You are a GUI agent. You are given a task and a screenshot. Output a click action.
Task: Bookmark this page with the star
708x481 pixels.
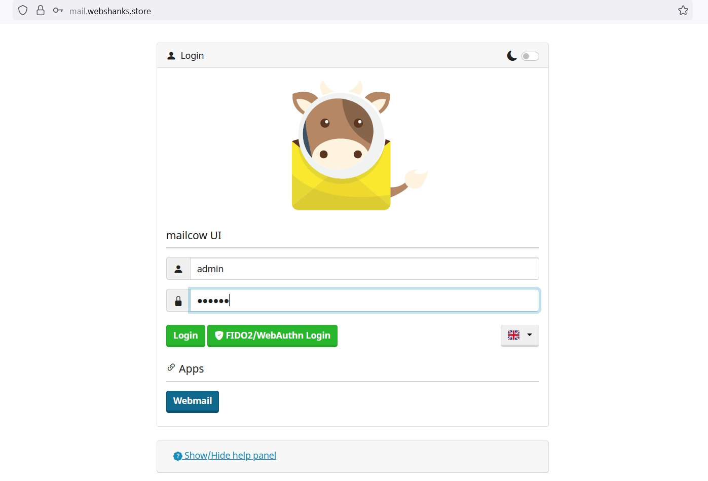(x=683, y=11)
